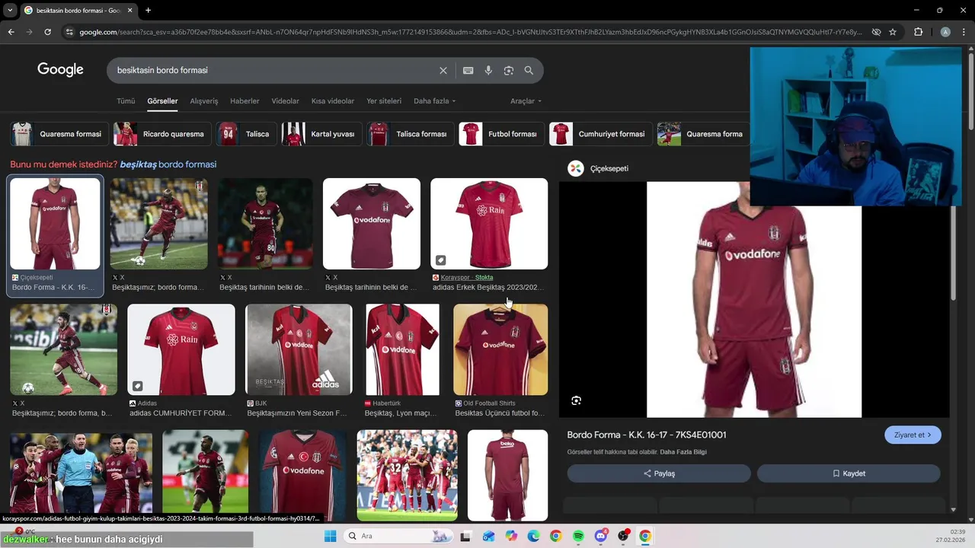Open the Daha Fazla Bilgi link

pos(683,452)
